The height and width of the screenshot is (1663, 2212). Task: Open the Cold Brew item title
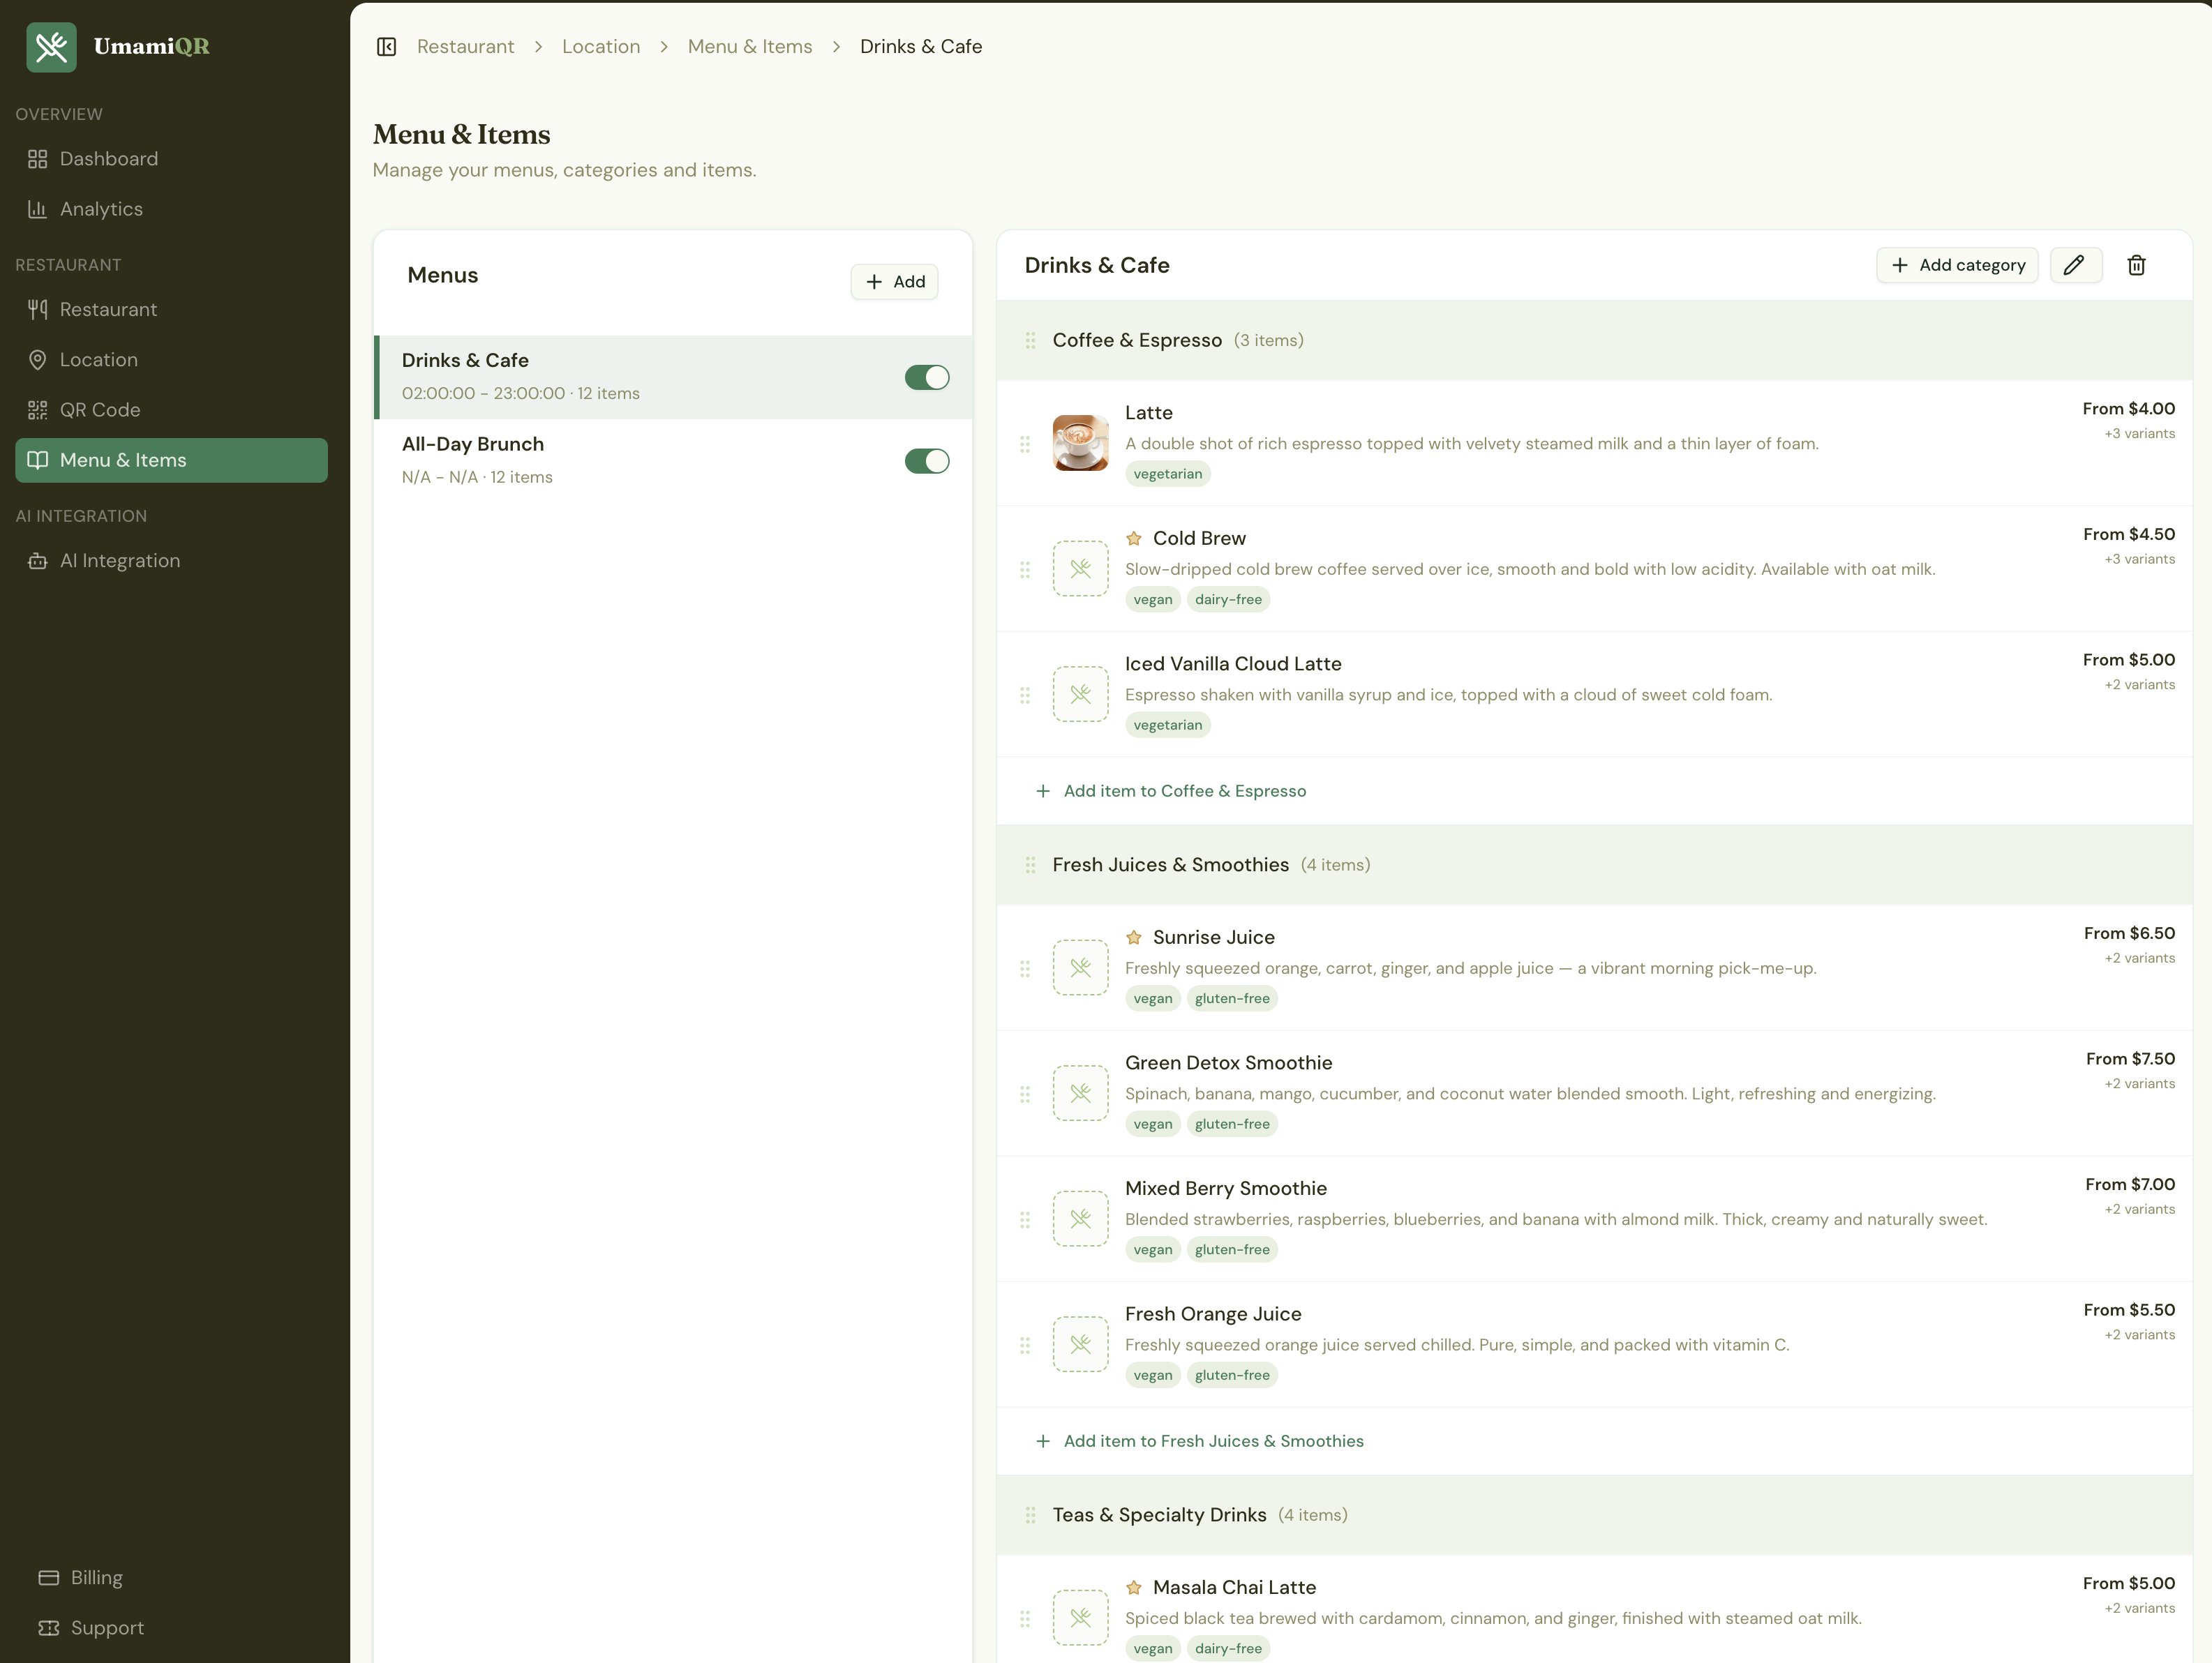[1199, 539]
